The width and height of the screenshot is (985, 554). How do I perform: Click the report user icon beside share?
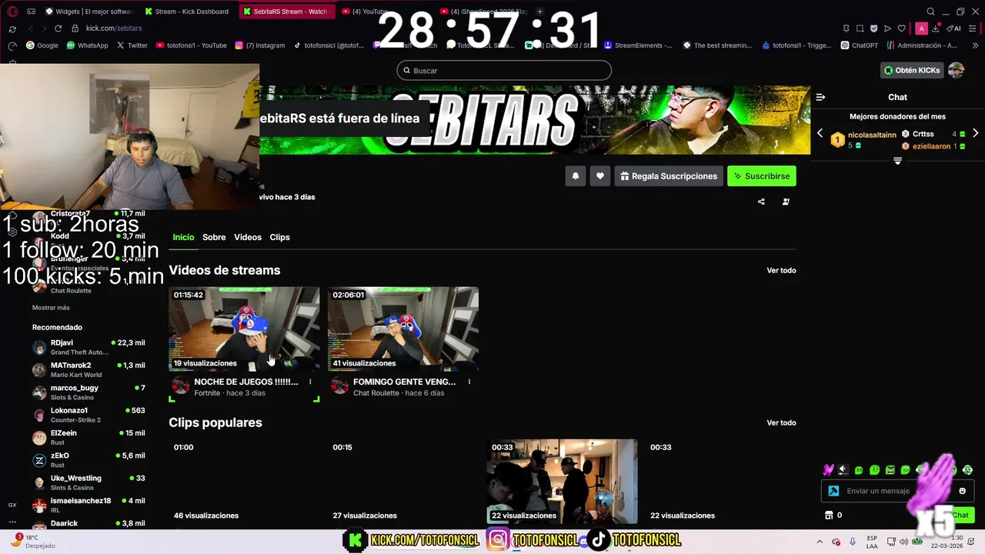pyautogui.click(x=786, y=202)
